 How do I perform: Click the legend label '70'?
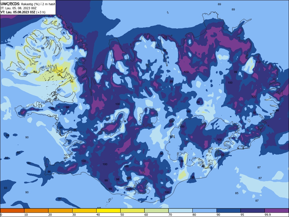coord(170,215)
